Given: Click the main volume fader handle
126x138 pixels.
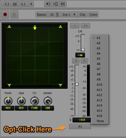Looking at the screenshot, I should point(77,84).
